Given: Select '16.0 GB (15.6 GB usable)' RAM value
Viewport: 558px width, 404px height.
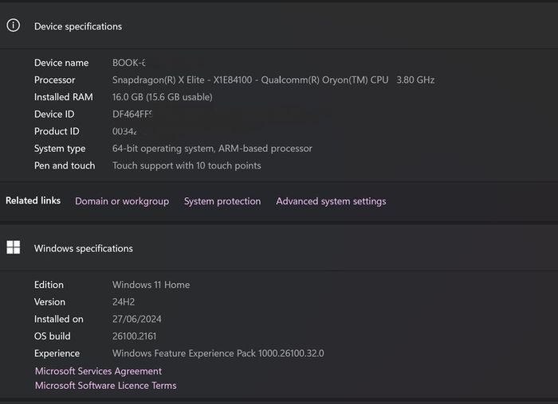Looking at the screenshot, I should [163, 97].
